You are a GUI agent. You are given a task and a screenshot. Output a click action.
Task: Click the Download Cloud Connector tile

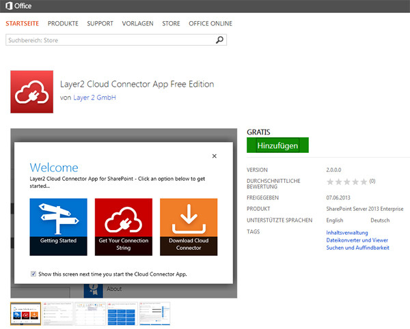click(189, 227)
